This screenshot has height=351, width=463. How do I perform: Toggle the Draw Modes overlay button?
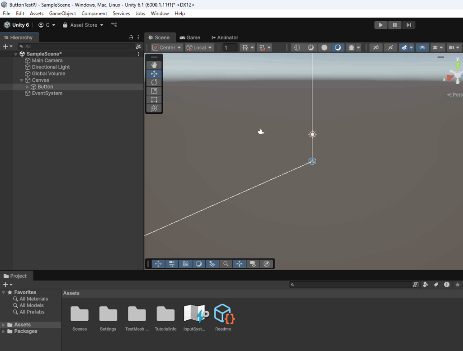pos(199,264)
